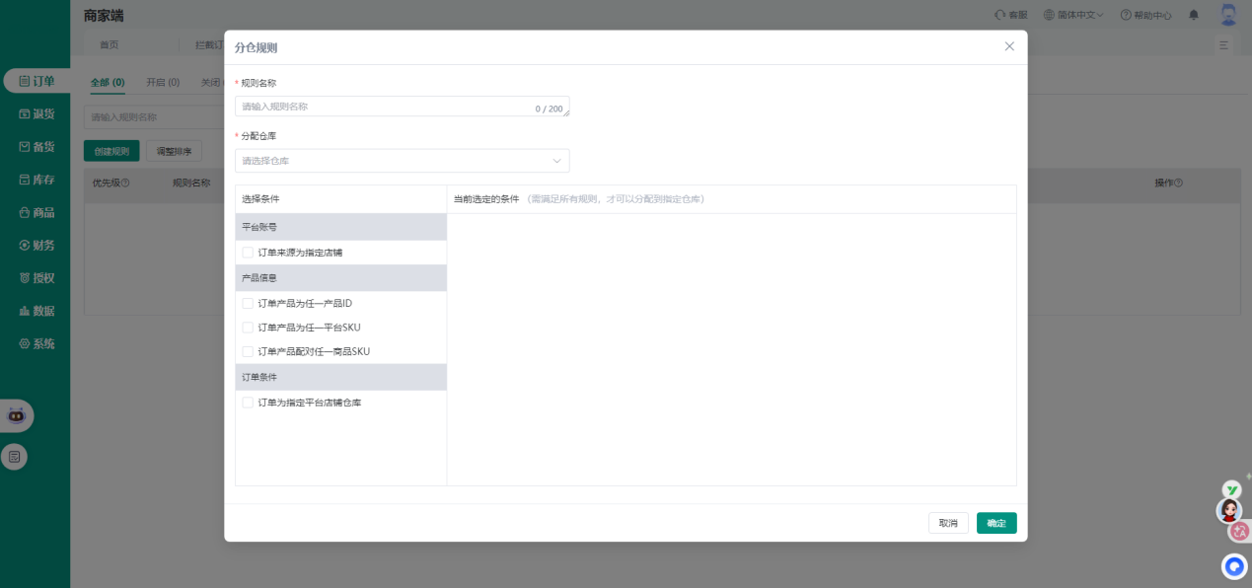Click the notification bell icon
1252x588 pixels.
[1194, 15]
